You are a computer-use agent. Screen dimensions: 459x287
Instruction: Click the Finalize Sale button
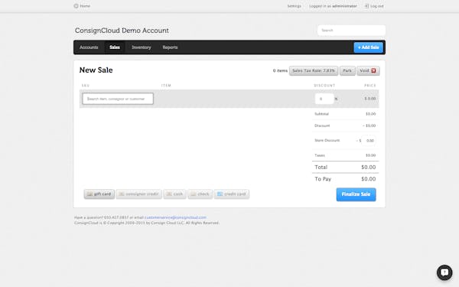356,194
